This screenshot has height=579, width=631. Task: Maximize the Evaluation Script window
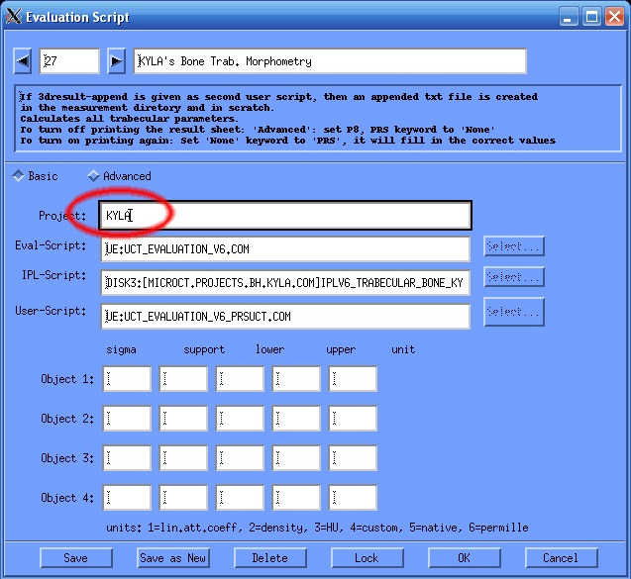click(591, 17)
